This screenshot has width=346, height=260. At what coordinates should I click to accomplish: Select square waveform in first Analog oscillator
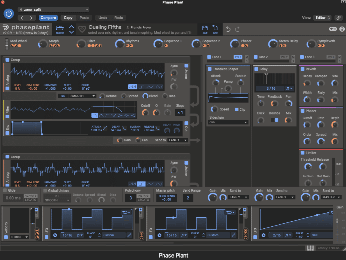click(141, 87)
